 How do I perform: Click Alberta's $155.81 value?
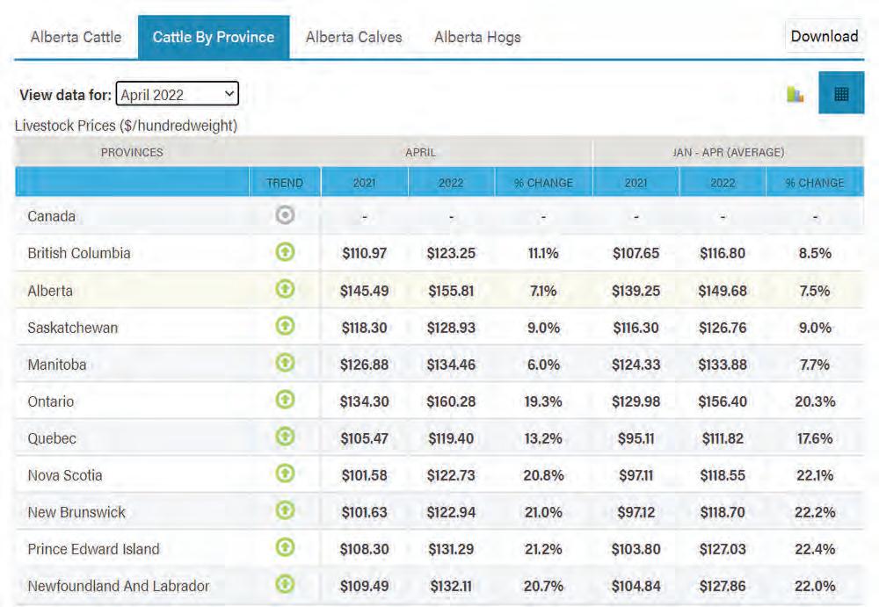[x=451, y=291]
